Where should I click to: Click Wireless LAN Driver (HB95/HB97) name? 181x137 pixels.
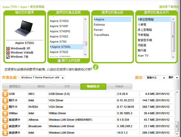coord(70,120)
